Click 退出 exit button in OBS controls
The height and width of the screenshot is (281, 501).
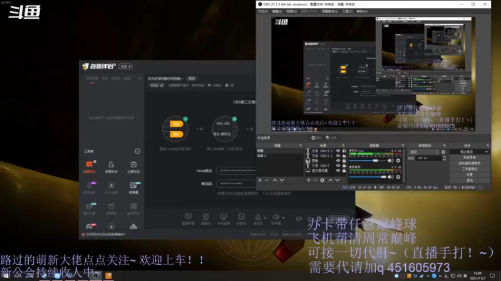pos(469,180)
